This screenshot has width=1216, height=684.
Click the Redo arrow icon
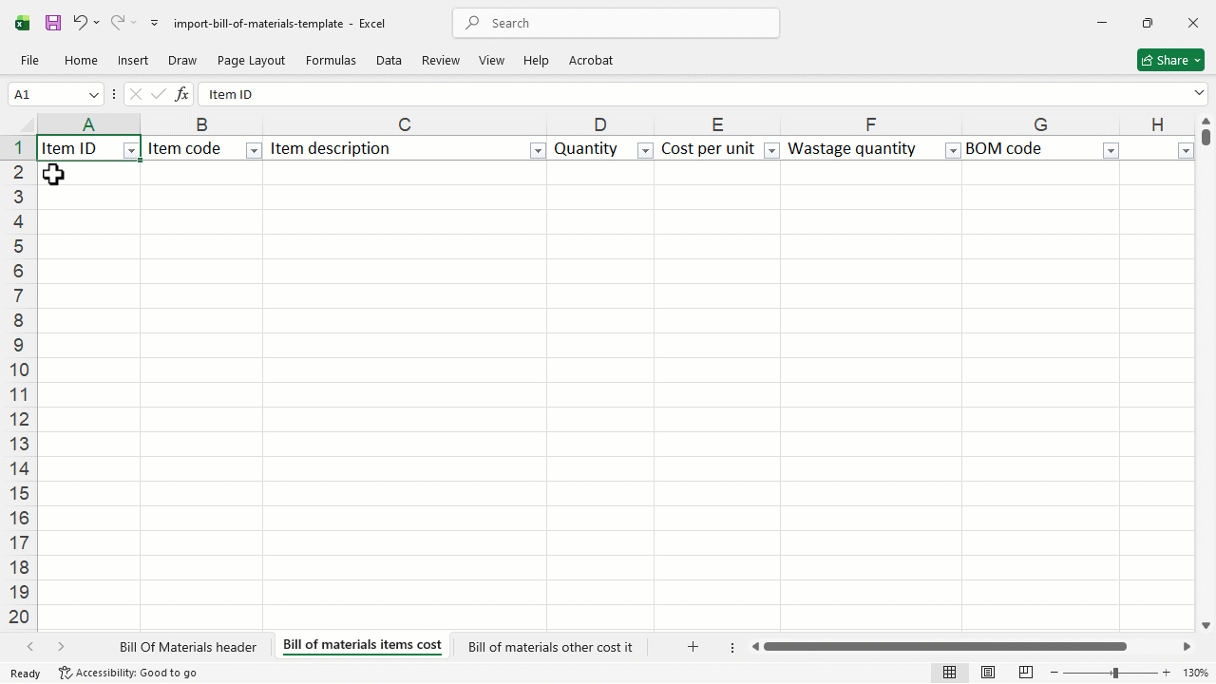(117, 22)
